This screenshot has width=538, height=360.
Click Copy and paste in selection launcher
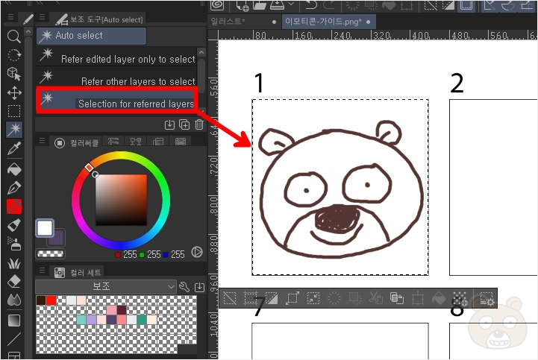(x=397, y=298)
